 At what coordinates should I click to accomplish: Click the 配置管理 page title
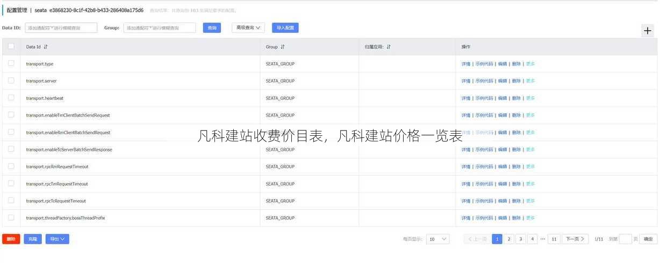[x=17, y=10]
